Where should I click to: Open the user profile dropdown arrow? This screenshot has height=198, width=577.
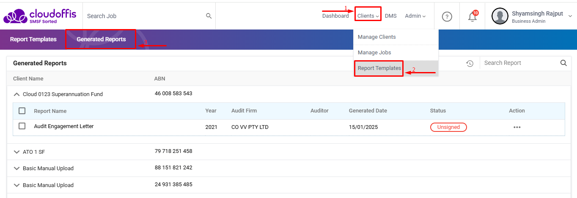click(570, 16)
